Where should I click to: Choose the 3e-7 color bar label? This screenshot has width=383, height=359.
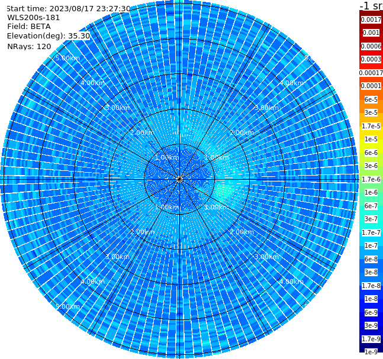[x=371, y=219]
